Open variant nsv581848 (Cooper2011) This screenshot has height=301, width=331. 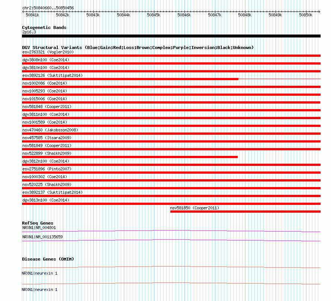click(x=47, y=107)
